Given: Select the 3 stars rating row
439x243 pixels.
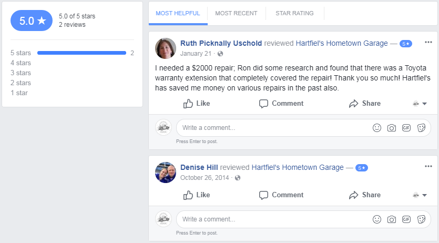Looking at the screenshot, I should pyautogui.click(x=21, y=73).
